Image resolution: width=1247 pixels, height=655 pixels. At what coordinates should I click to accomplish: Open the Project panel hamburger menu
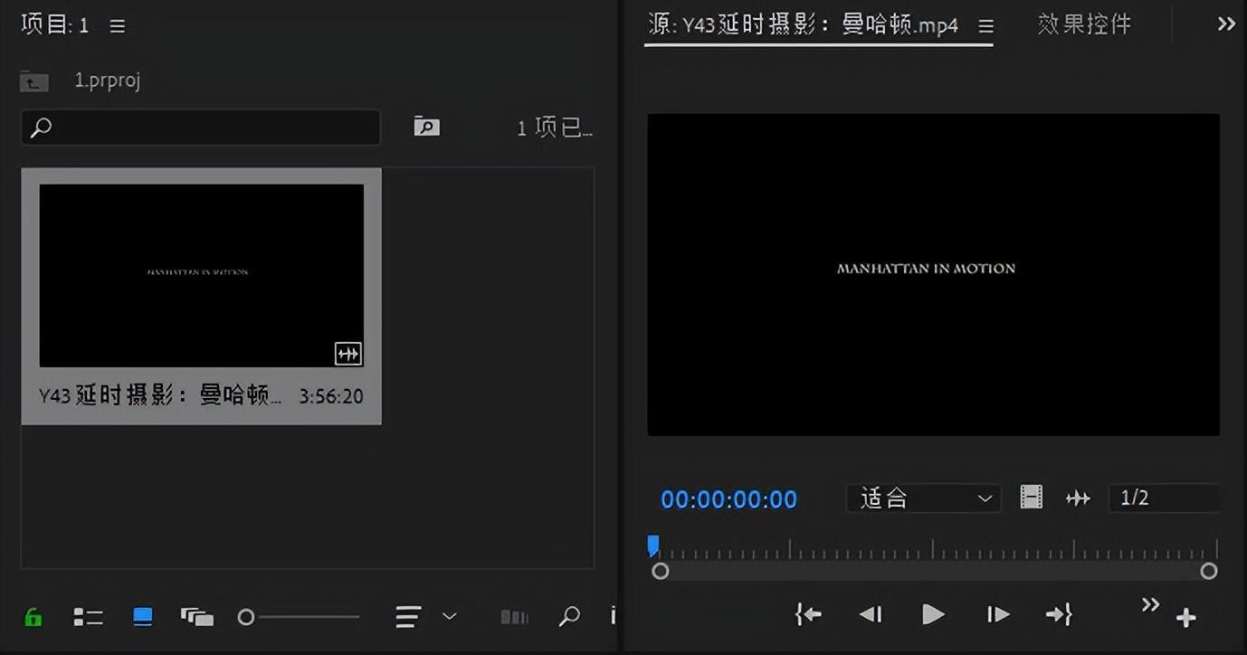coord(118,26)
